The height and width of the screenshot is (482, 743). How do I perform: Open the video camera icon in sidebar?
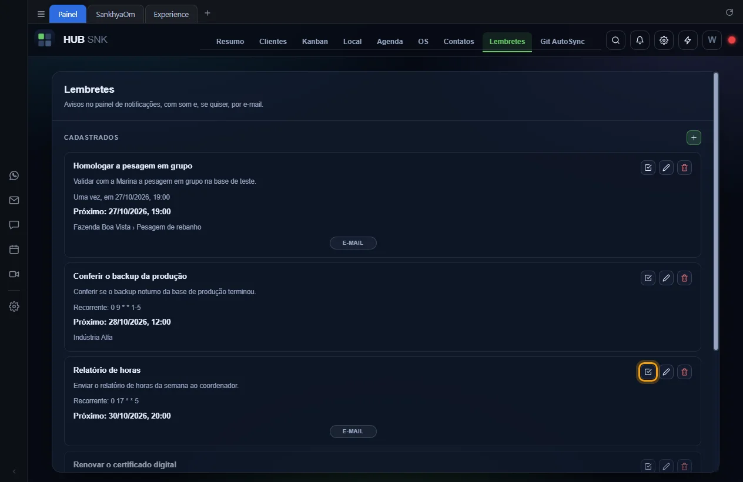tap(14, 274)
